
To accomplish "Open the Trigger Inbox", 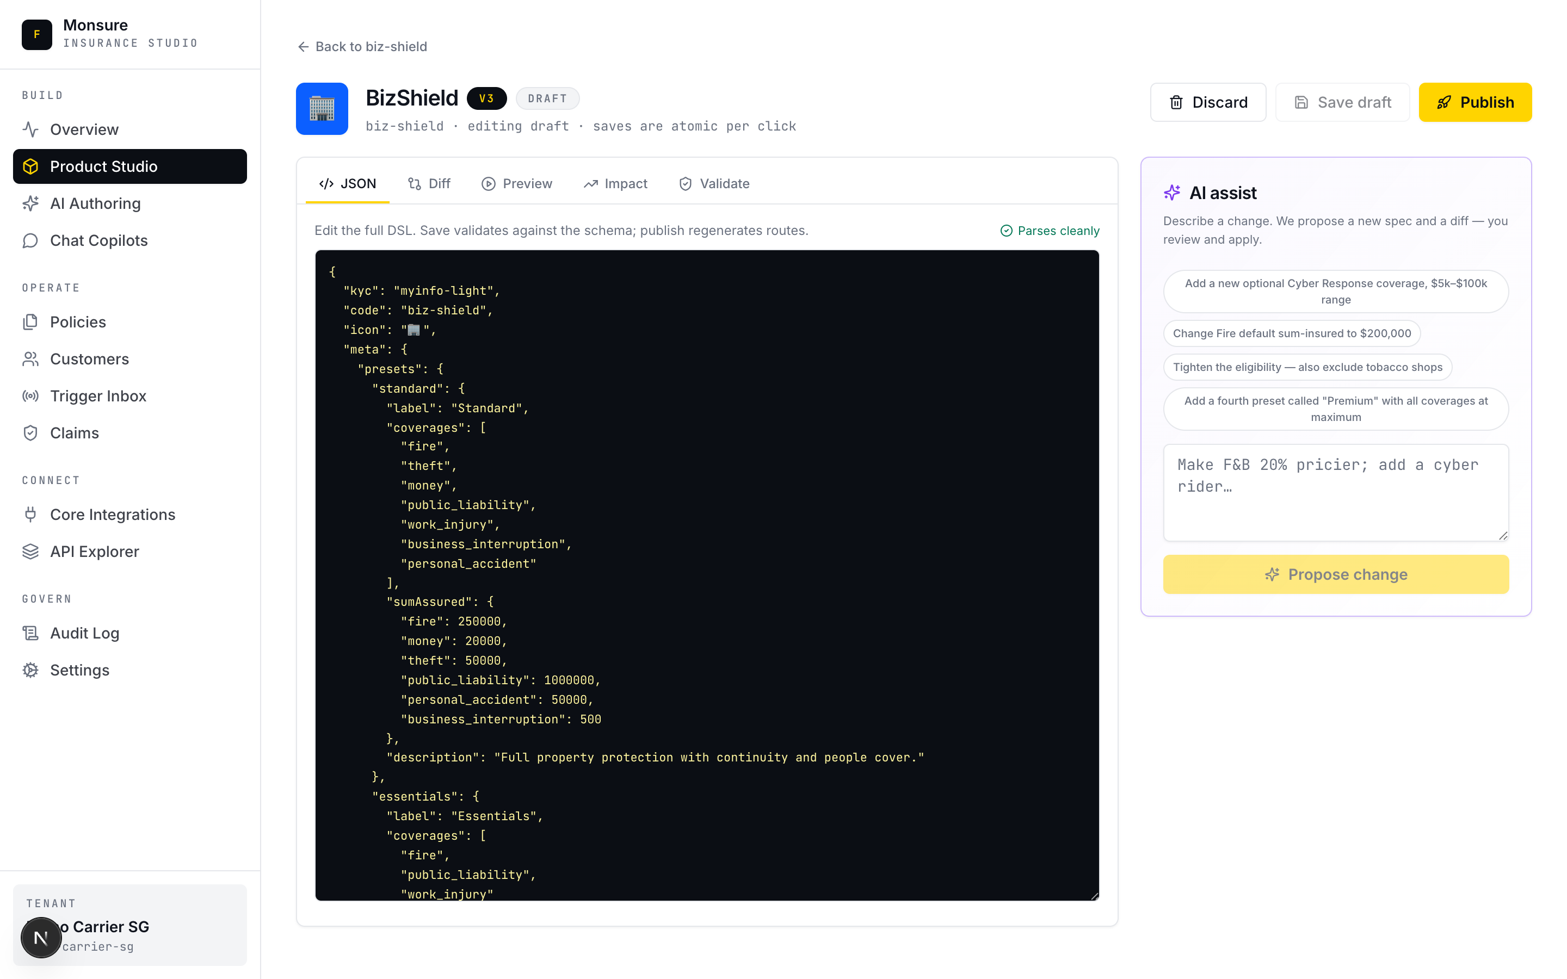I will click(98, 395).
